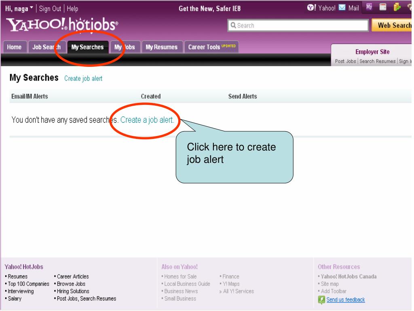Screen dimensions: 414x311
Task: Focus the web Search input field
Action: [x=298, y=26]
